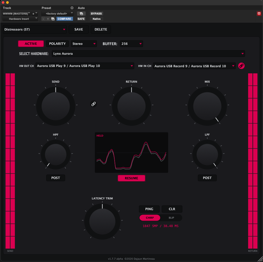
Task: Select the next preset plus button
Action: point(48,19)
